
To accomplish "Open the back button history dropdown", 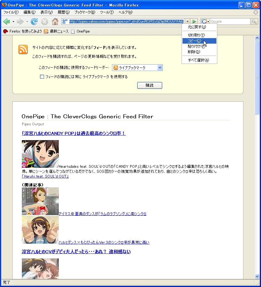I will 13,22.
